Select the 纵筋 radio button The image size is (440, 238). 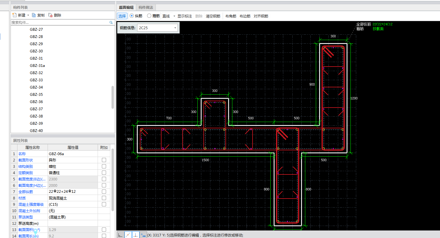(132, 16)
